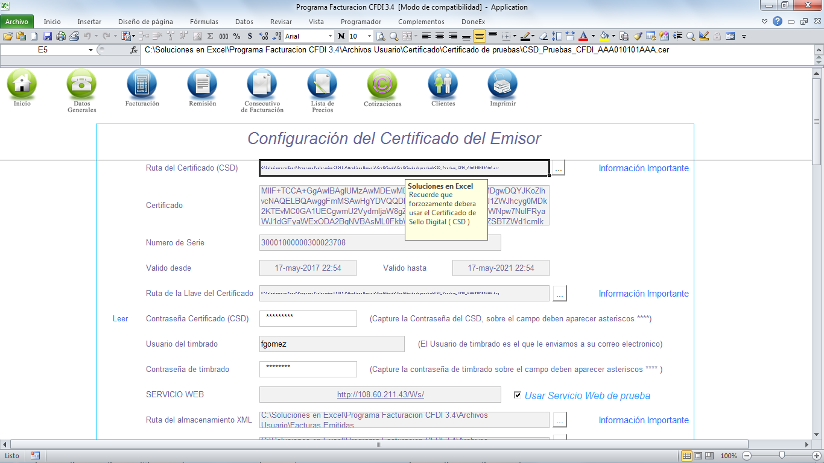Click the Usuario del timbrado input field
This screenshot has height=463, width=824.
(x=332, y=344)
